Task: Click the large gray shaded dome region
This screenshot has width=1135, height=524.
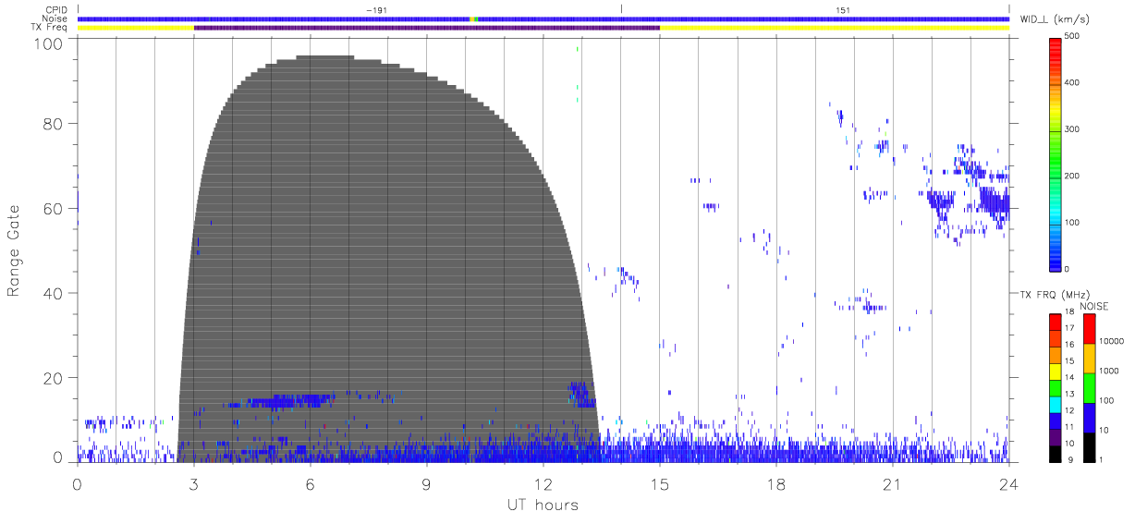Action: point(388,259)
